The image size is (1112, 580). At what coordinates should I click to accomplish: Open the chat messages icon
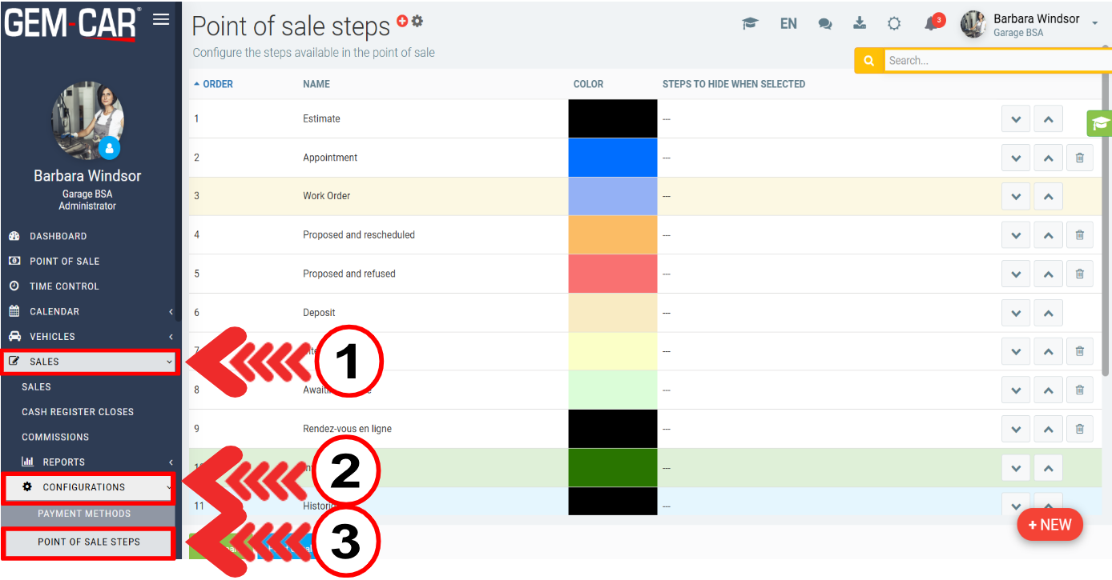[824, 24]
